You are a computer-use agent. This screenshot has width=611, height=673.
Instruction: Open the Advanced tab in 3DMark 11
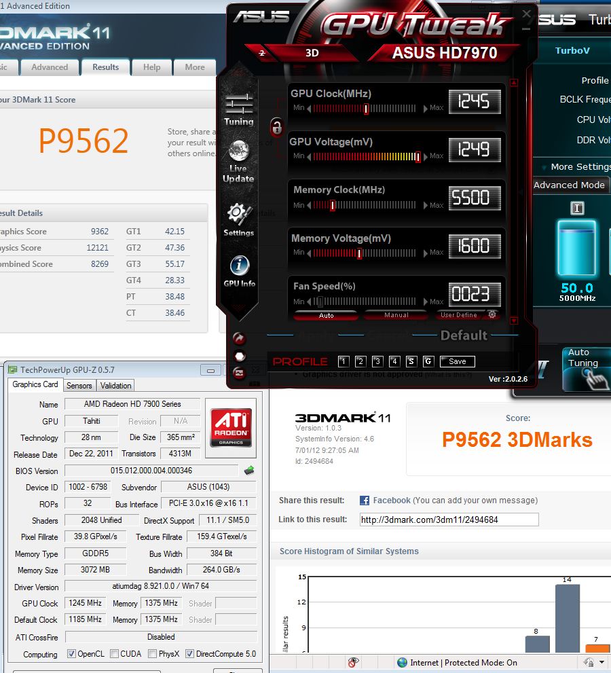tap(50, 67)
